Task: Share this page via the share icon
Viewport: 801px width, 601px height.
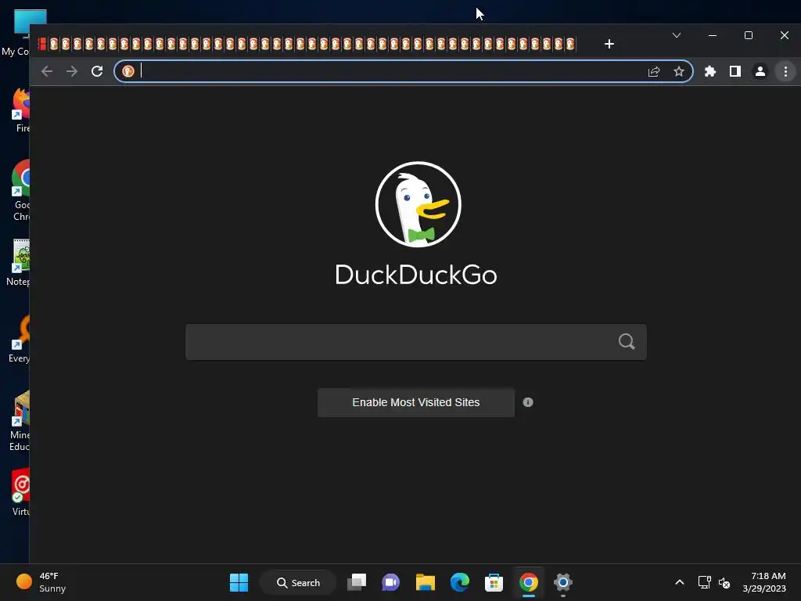Action: tap(654, 71)
